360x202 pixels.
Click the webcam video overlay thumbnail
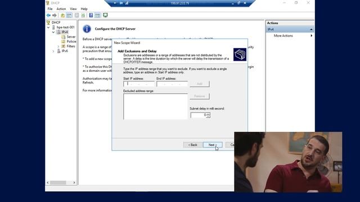click(288, 162)
